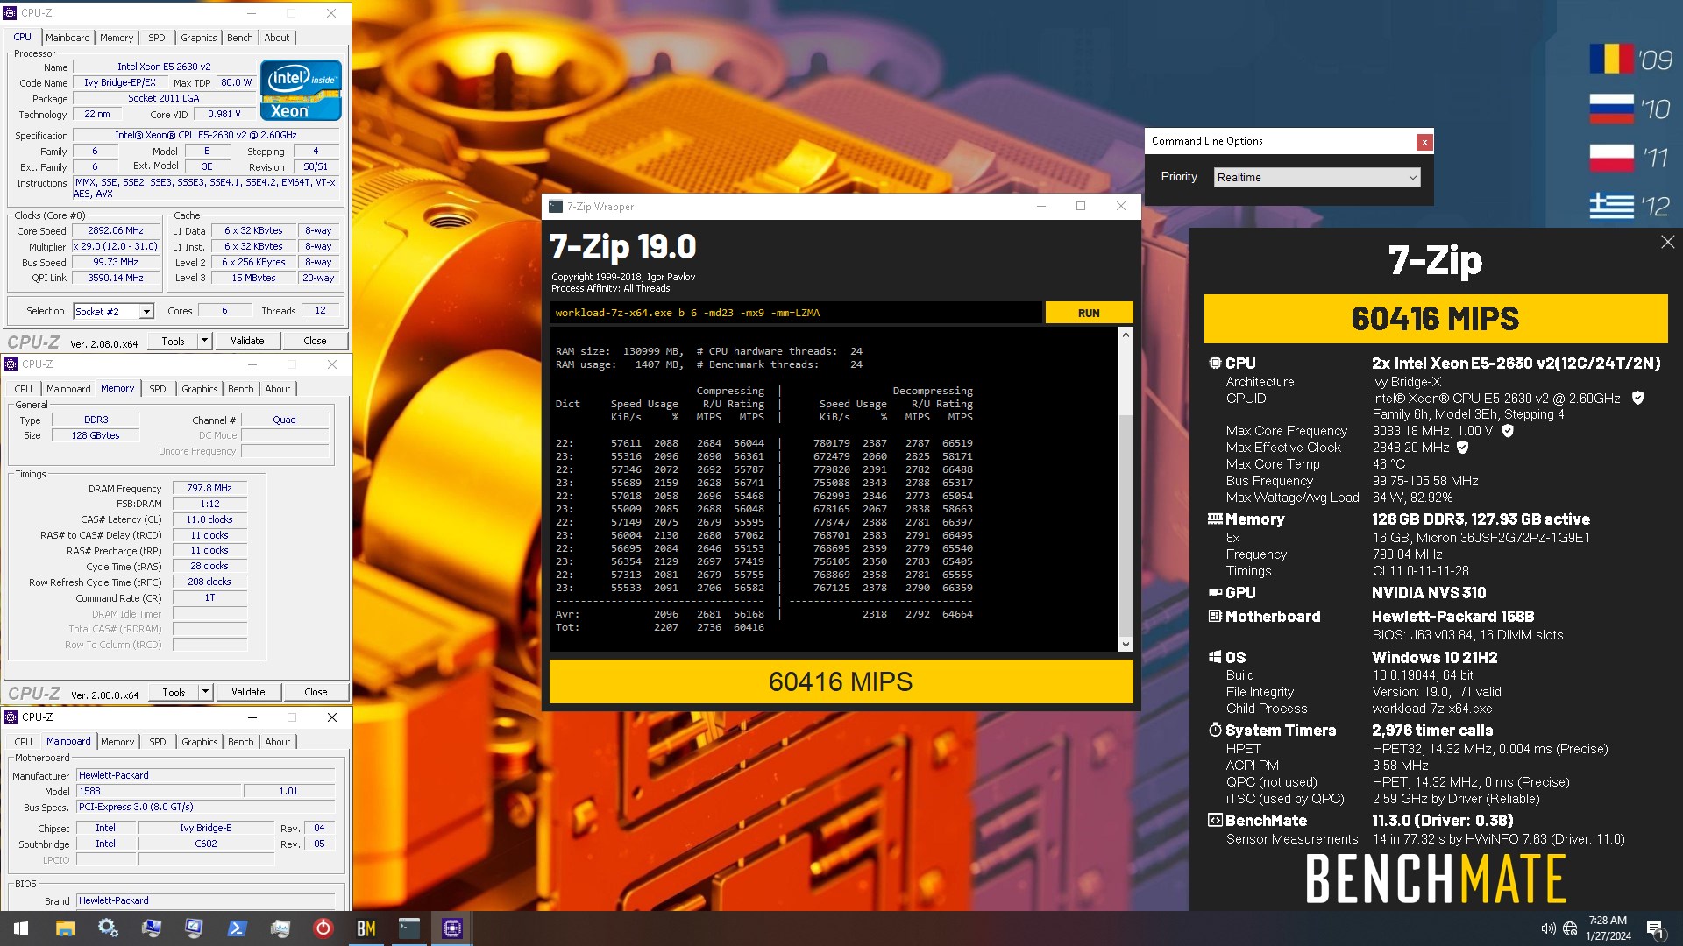Activate the CPU-Z taskbar icon

[452, 928]
